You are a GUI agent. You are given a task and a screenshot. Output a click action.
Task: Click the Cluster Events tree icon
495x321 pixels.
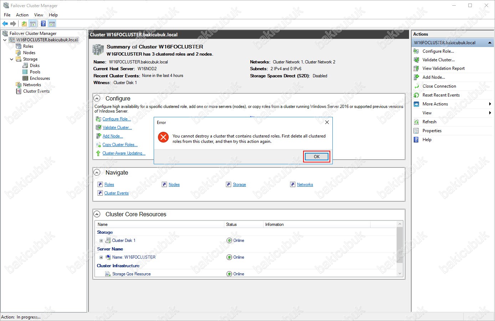(x=19, y=91)
